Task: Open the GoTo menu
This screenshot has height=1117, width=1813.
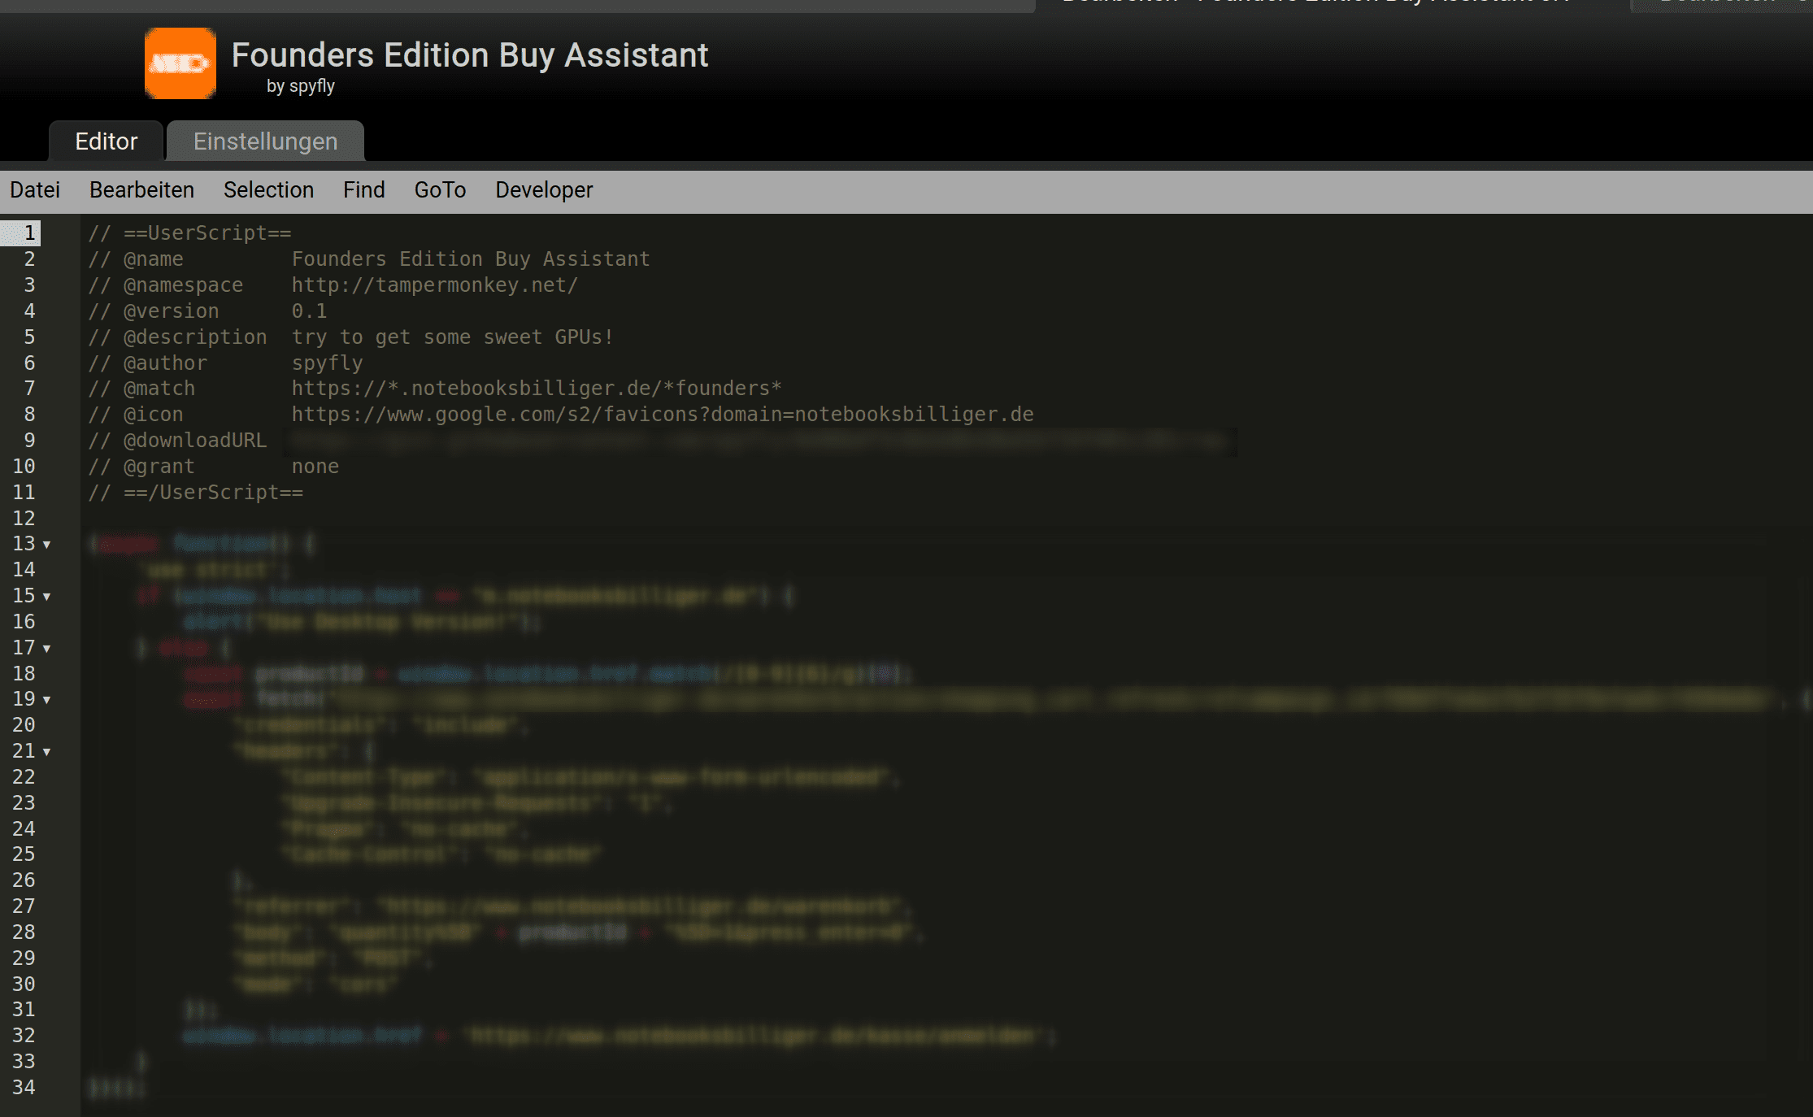Action: tap(440, 189)
